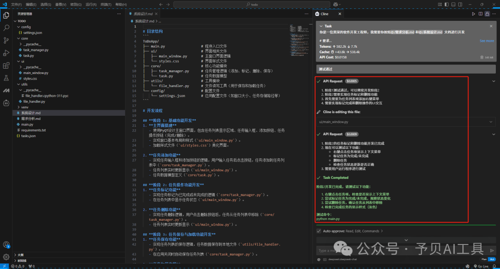Click the navigate forward arrow in title bar

168,5
